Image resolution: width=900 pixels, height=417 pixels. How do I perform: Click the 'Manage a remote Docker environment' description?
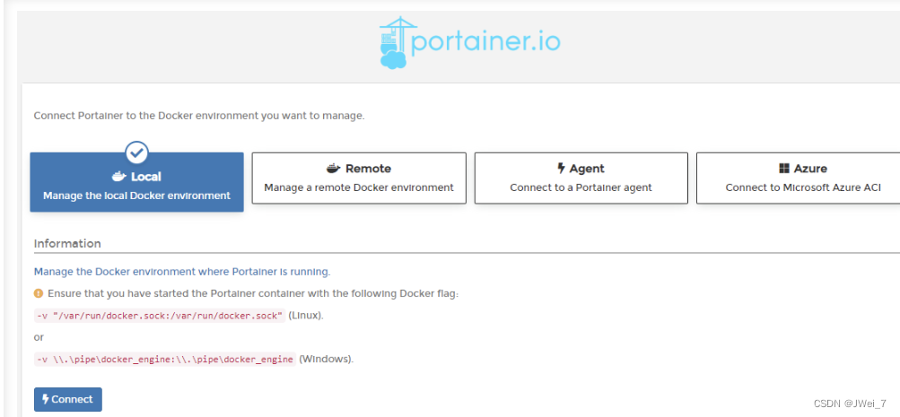[x=359, y=187]
